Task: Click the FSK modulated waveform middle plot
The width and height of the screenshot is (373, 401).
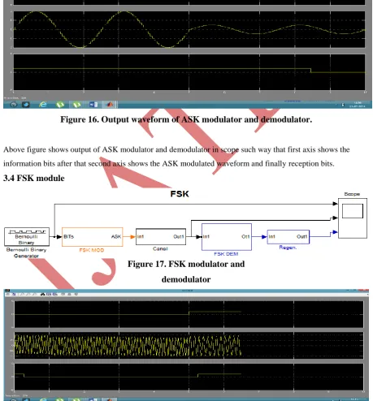Action: [x=189, y=345]
